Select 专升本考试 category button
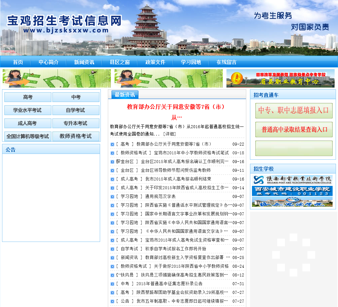 pos(76,123)
